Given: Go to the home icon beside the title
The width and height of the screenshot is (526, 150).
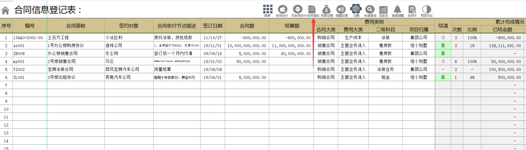Looking at the screenshot, I should coord(5,10).
